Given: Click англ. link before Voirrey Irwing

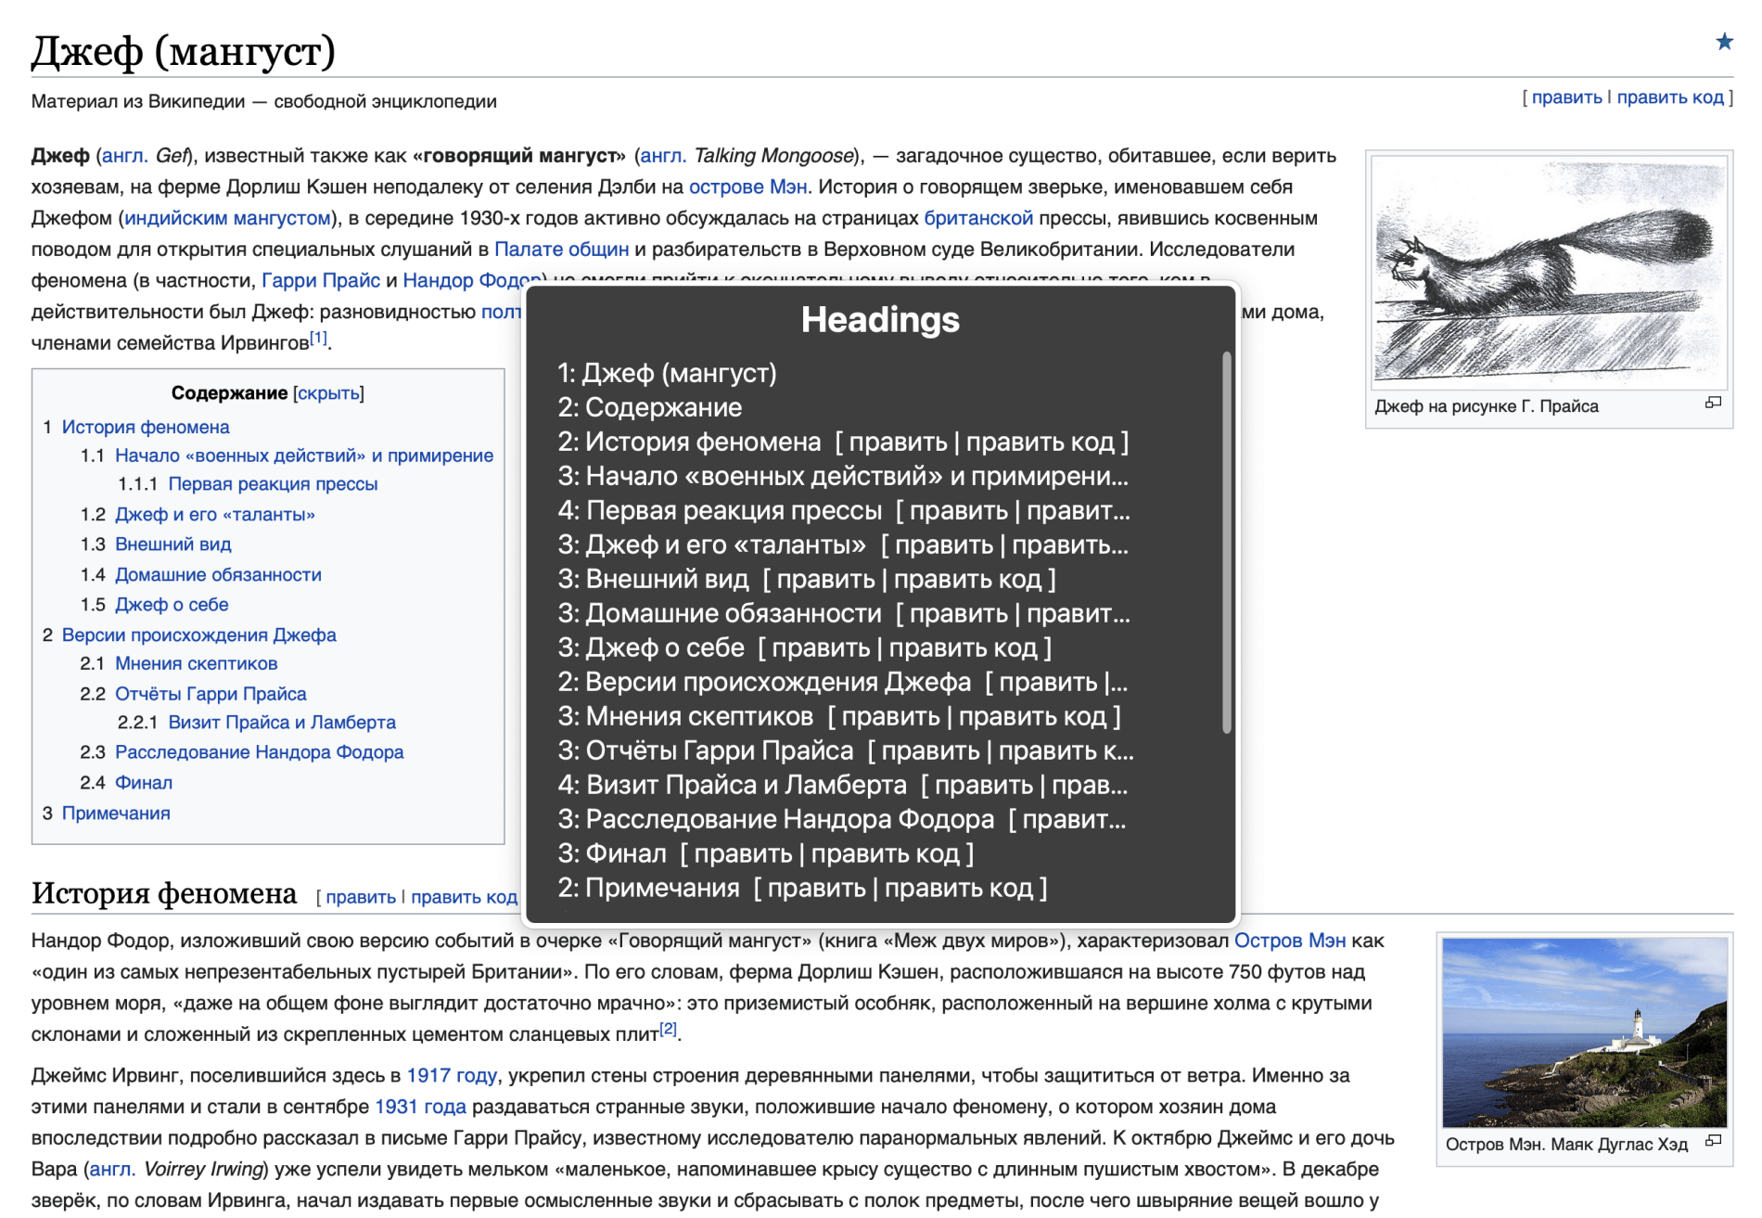Looking at the screenshot, I should click(x=113, y=1169).
